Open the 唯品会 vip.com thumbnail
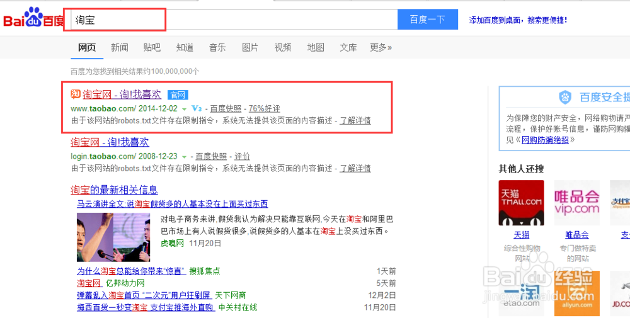The height and width of the screenshot is (318, 630). (576, 203)
